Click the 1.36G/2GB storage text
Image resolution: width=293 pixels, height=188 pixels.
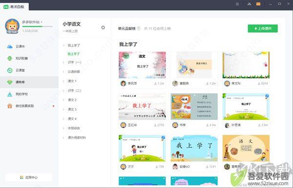(30, 31)
